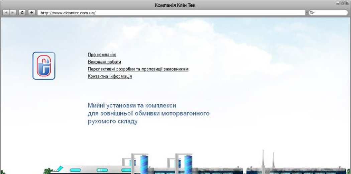The width and height of the screenshot is (351, 174).
Task: Open the "Контактна інформація" link
Action: click(x=110, y=76)
